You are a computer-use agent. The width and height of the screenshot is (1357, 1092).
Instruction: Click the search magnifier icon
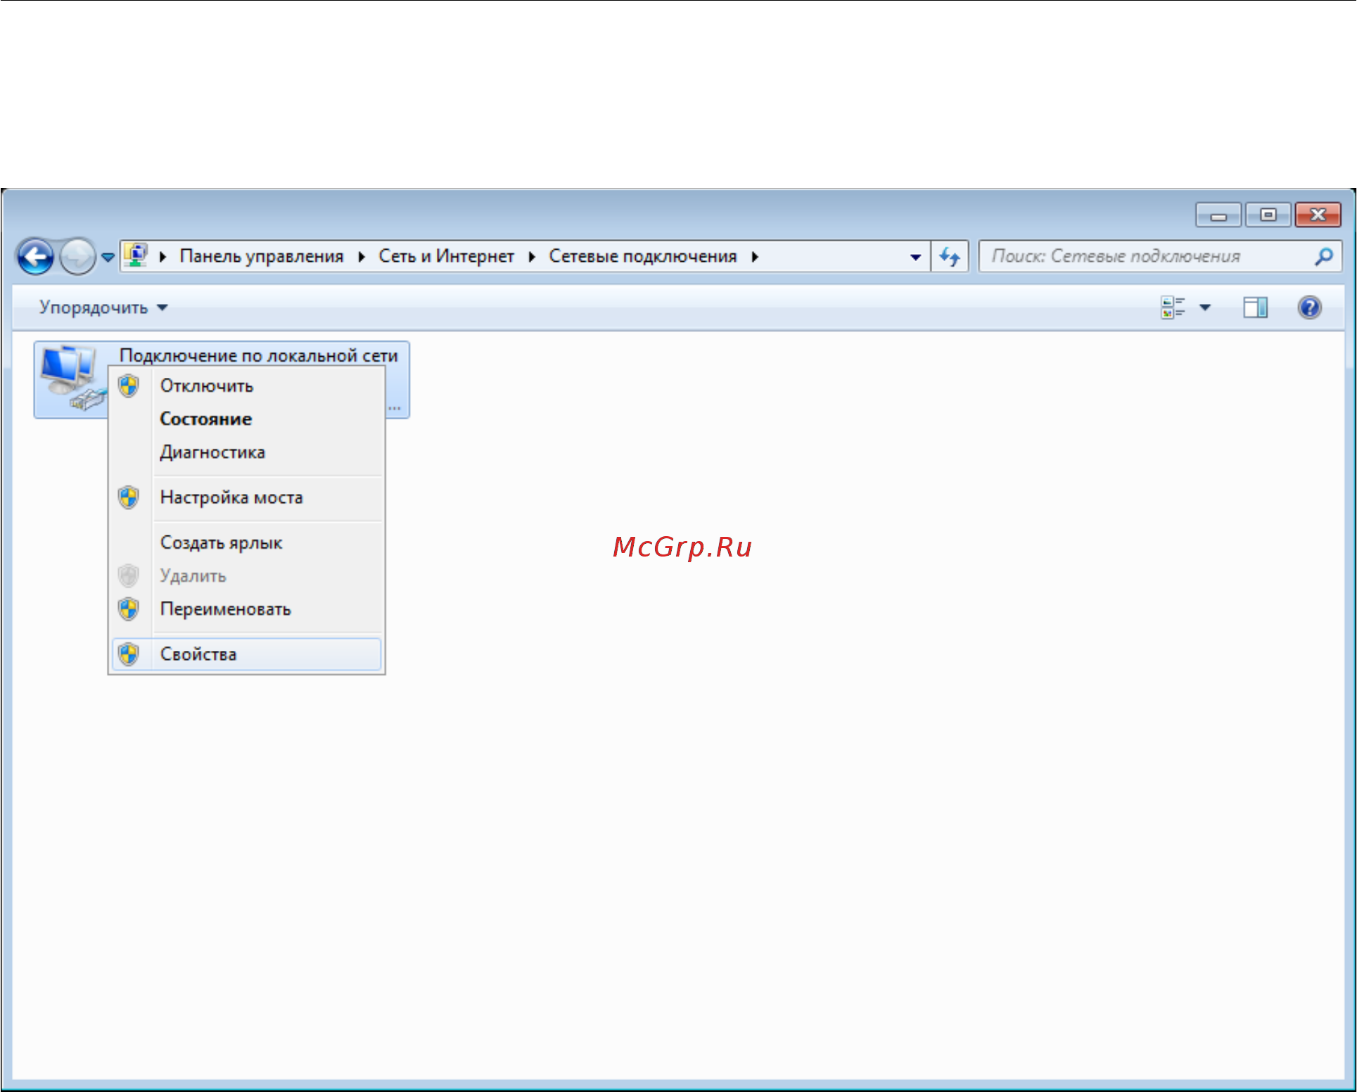click(1324, 256)
